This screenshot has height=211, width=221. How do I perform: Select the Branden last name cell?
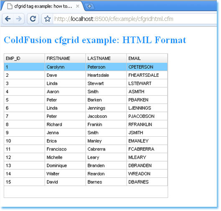[106, 165]
